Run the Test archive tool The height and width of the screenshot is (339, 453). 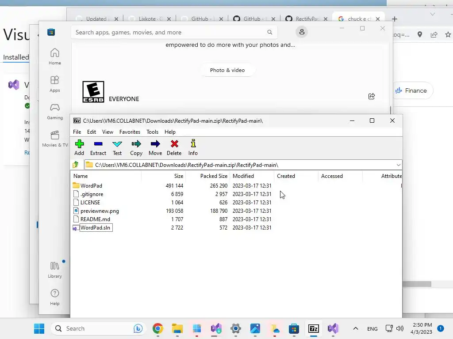117,147
